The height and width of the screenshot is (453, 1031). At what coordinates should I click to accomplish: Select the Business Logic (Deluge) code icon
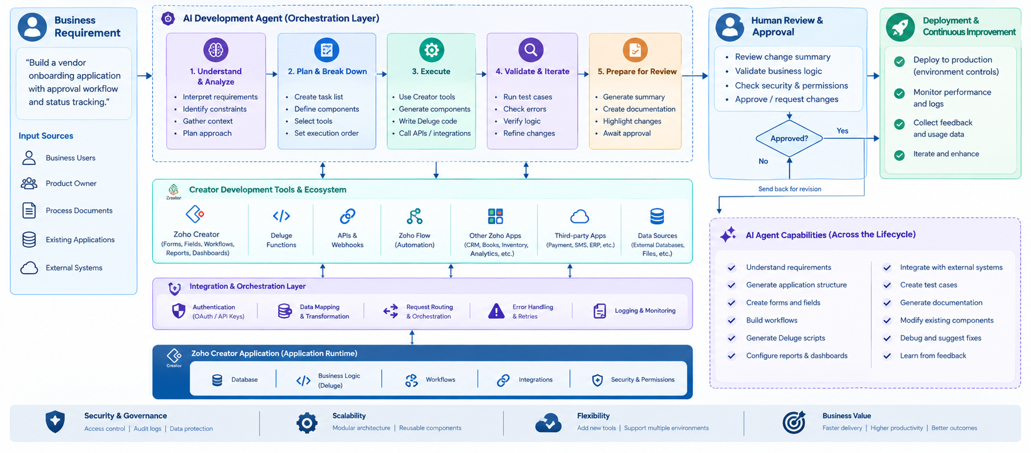click(303, 381)
